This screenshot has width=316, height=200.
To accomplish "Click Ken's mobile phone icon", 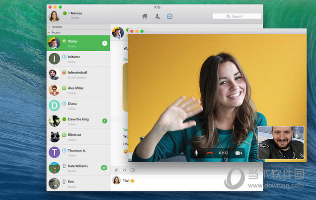I will [64, 182].
